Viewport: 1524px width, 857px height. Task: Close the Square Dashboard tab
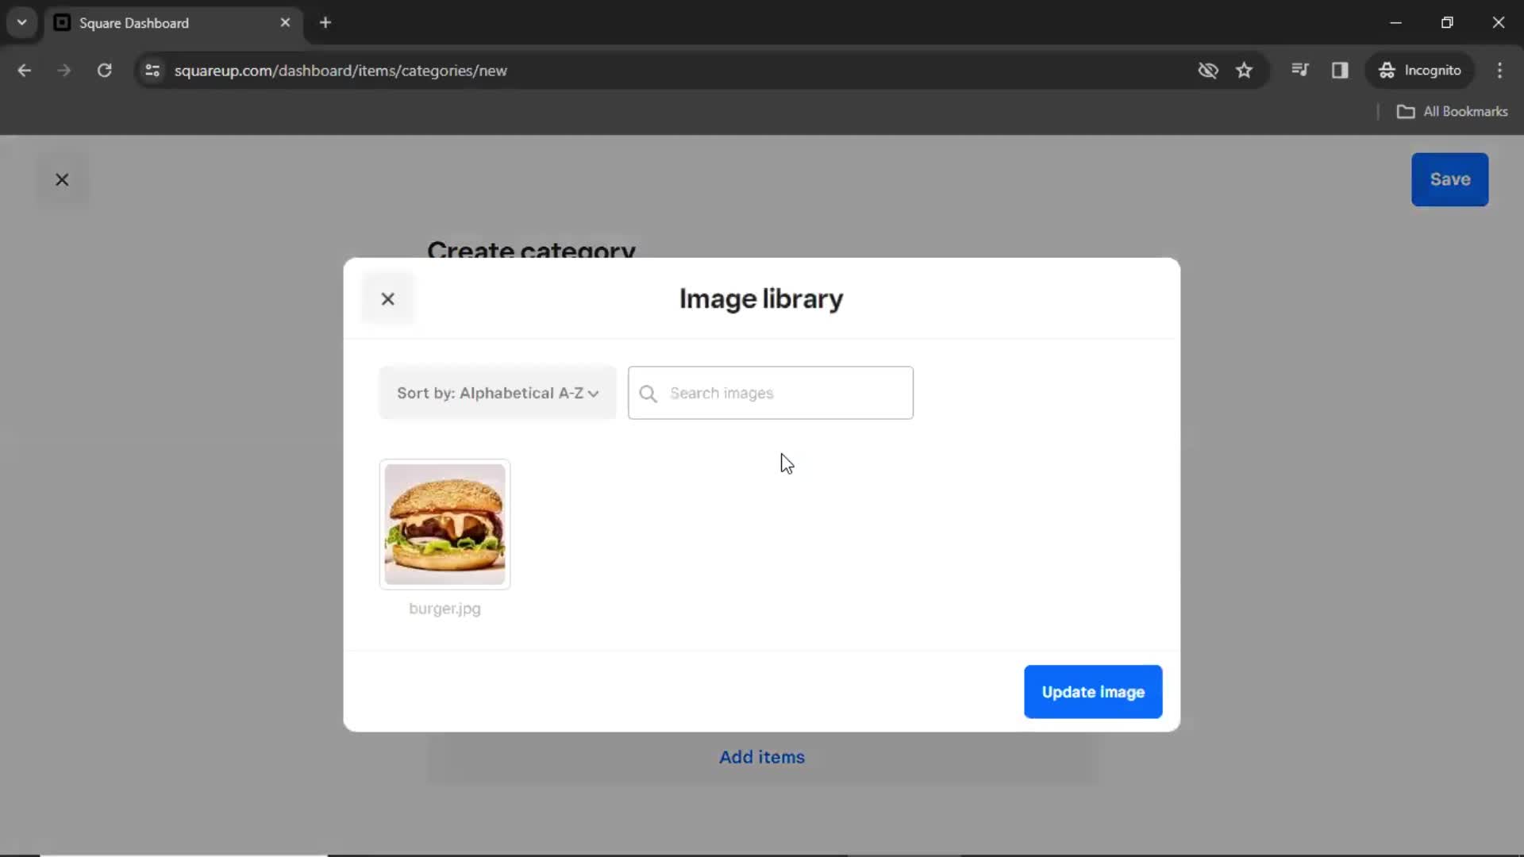(x=285, y=23)
